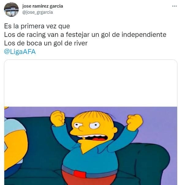Click the blank white area atop the image

point(91,83)
